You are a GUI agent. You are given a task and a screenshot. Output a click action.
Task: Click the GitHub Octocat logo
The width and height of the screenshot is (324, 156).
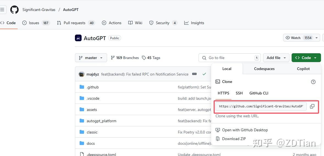click(x=15, y=10)
